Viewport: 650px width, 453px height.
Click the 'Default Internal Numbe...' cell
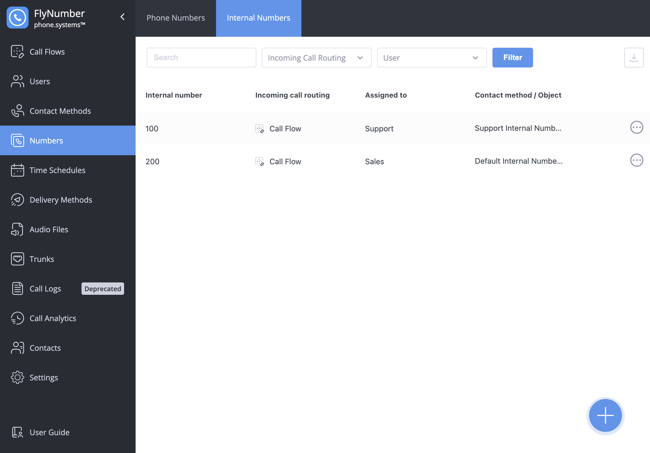519,161
